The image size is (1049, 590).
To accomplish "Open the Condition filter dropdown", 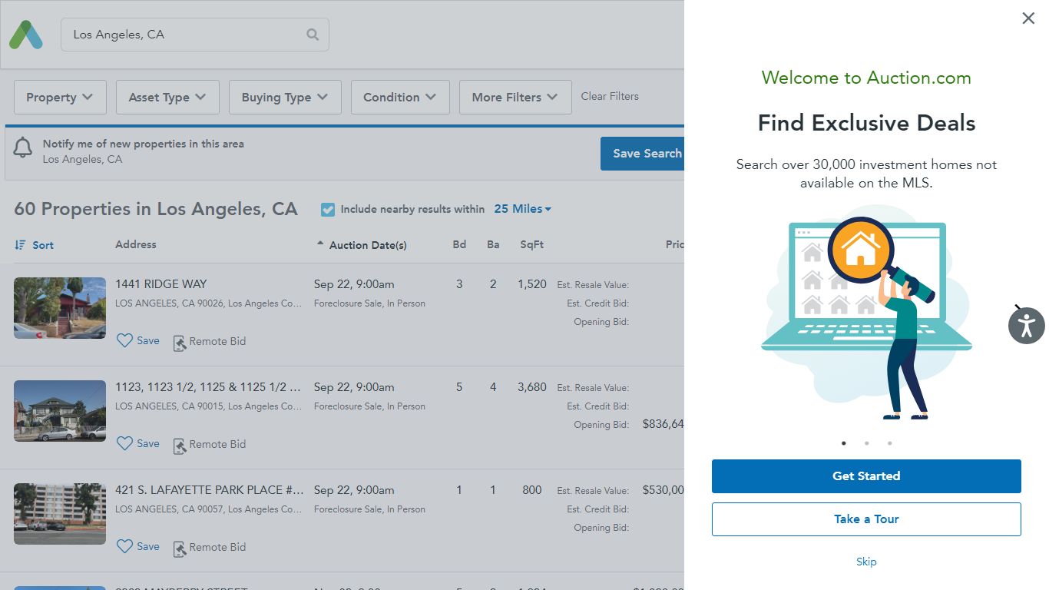I will [x=400, y=98].
